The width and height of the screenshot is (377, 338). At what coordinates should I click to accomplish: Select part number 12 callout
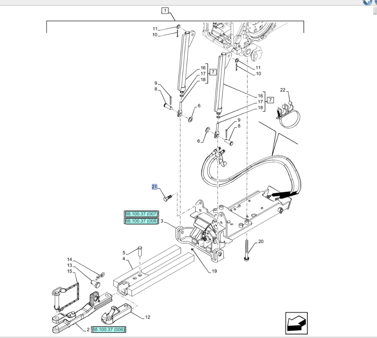pos(148,317)
